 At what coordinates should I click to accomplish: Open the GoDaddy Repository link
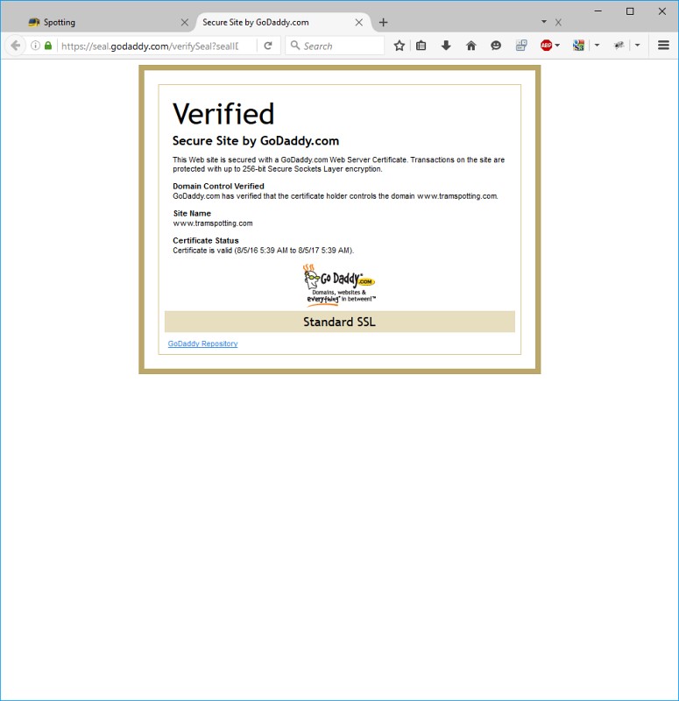[202, 343]
